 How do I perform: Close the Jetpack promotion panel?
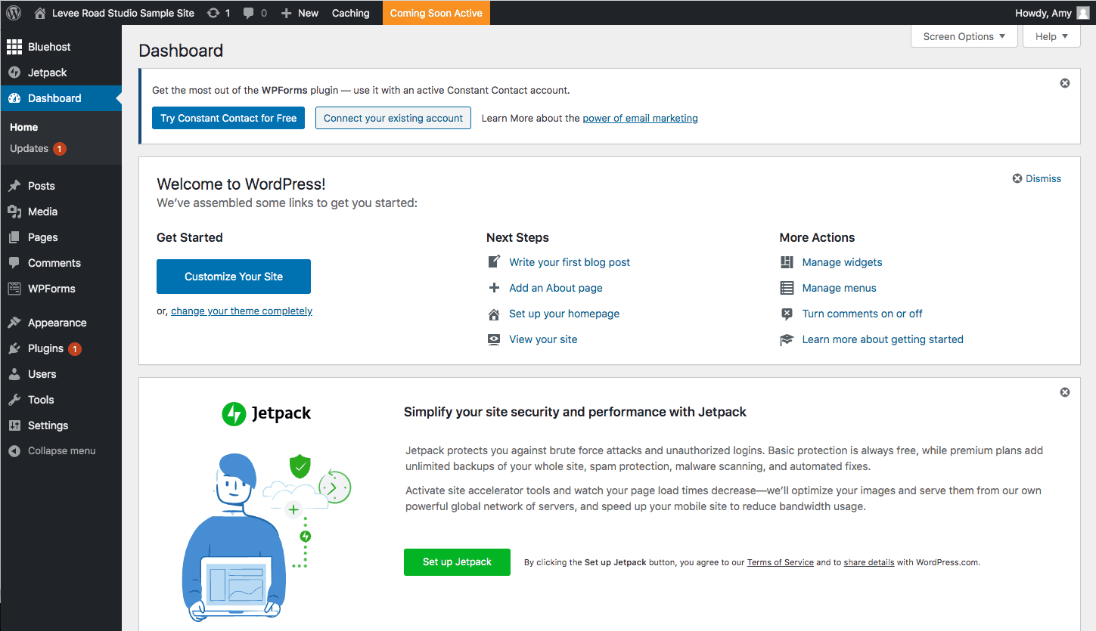point(1065,392)
